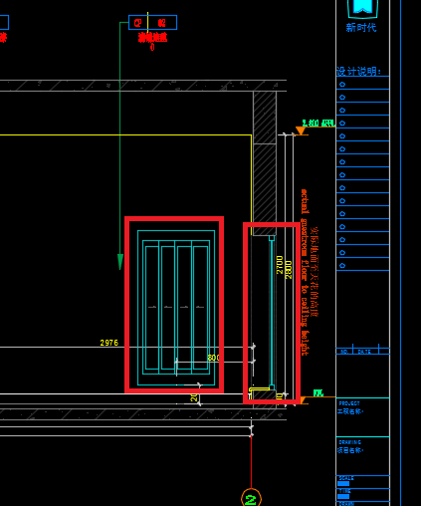The image size is (421, 506).
Task: Select the 2976 dimension text
Action: [109, 343]
